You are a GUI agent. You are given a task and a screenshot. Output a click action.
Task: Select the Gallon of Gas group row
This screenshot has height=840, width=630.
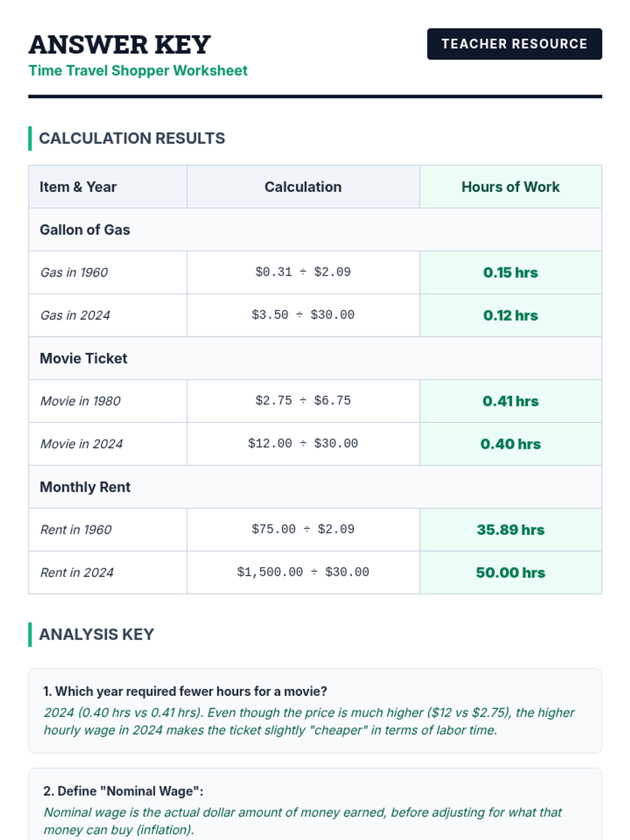pyautogui.click(x=315, y=230)
